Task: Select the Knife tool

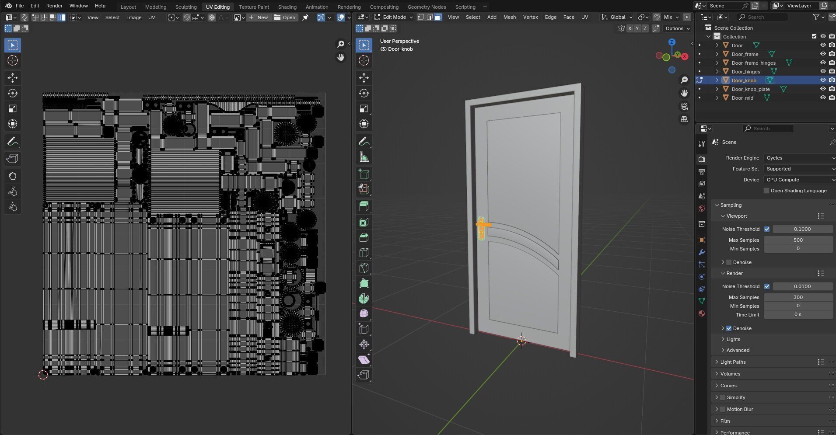Action: tap(364, 268)
